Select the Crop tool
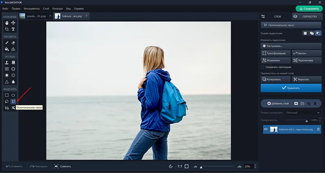The height and width of the screenshot is (173, 325). (7, 29)
